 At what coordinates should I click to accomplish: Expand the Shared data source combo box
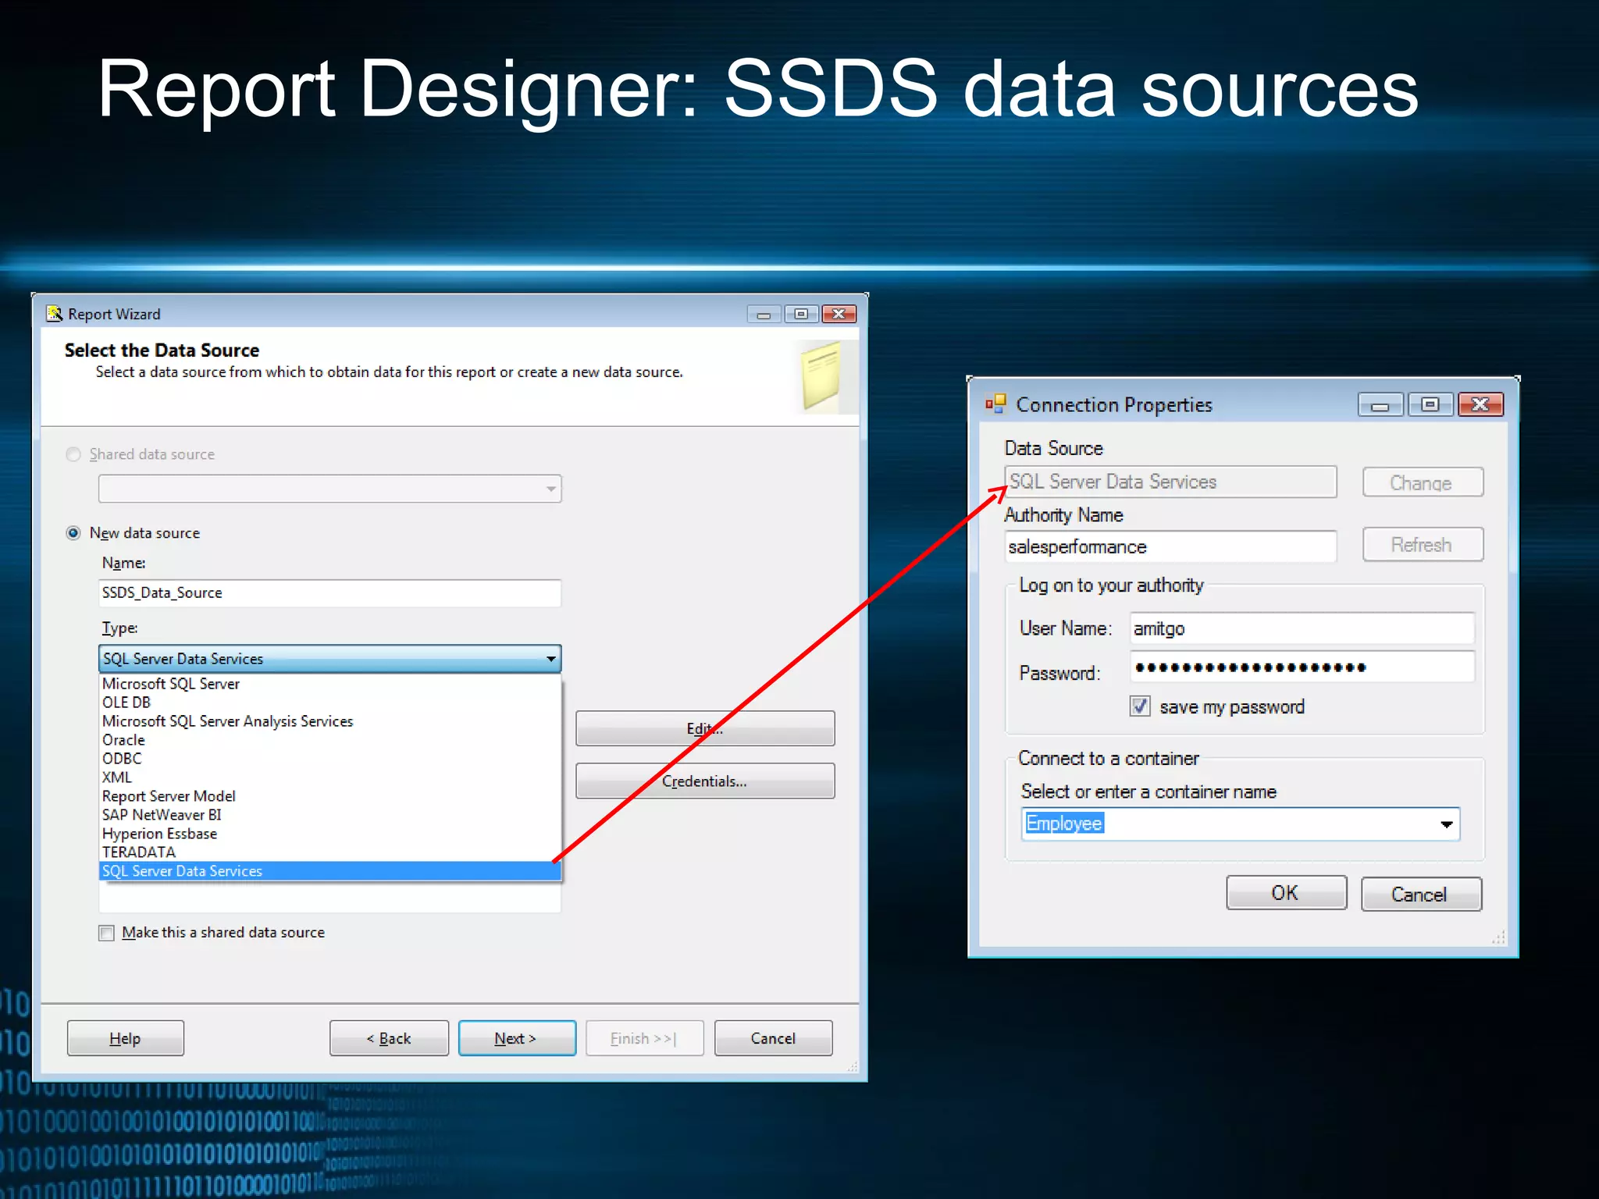tap(550, 489)
